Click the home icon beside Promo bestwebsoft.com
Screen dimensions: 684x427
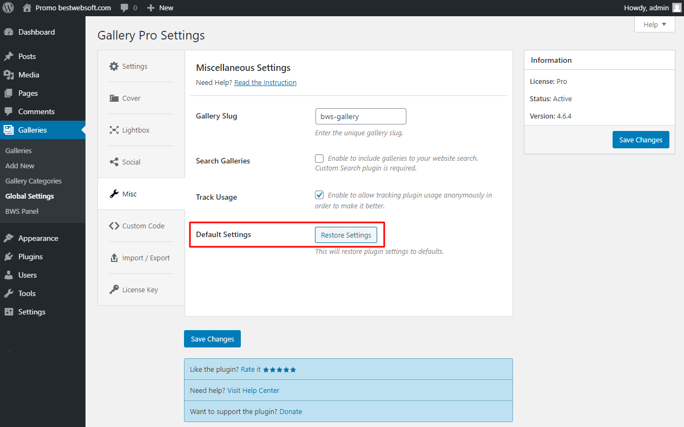[x=27, y=8]
